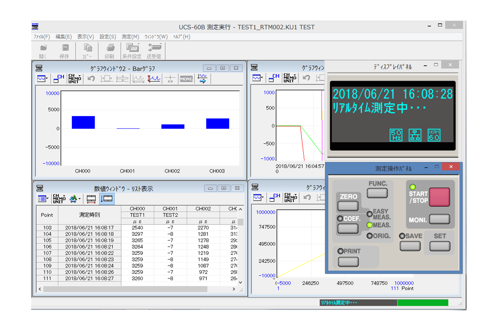The height and width of the screenshot is (332, 498).
Task: Select row Point 103 in numeric list
Action: [137, 228]
